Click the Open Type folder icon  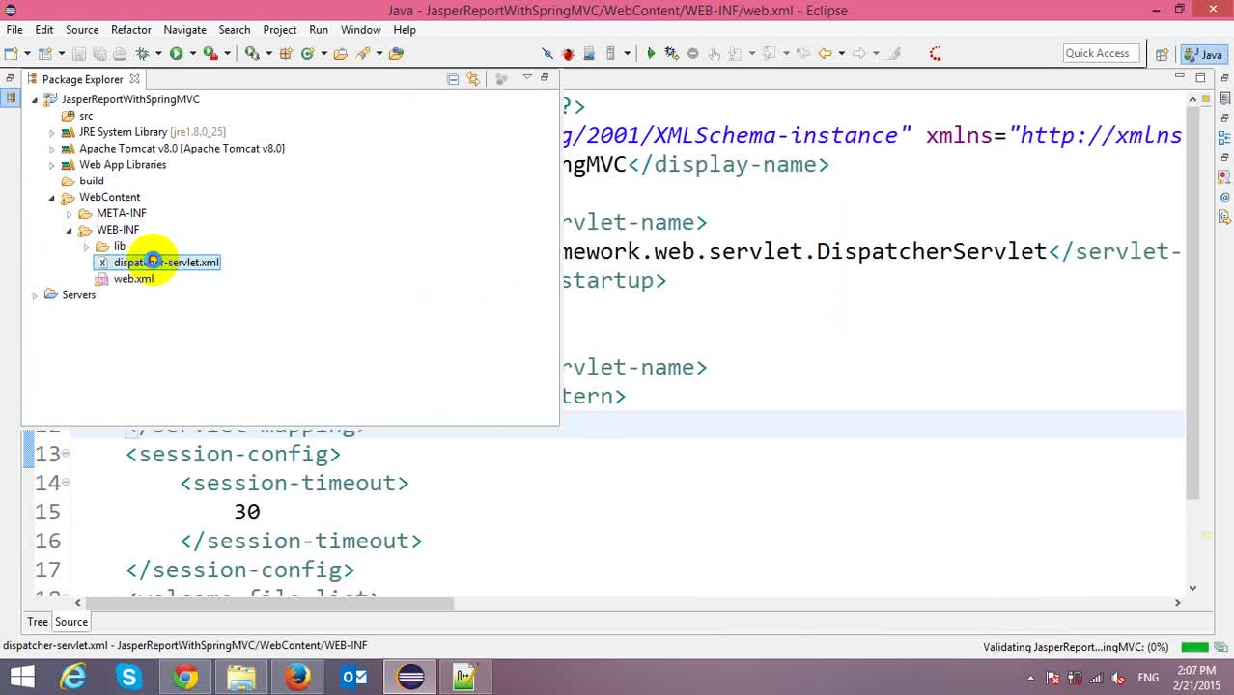(x=340, y=54)
